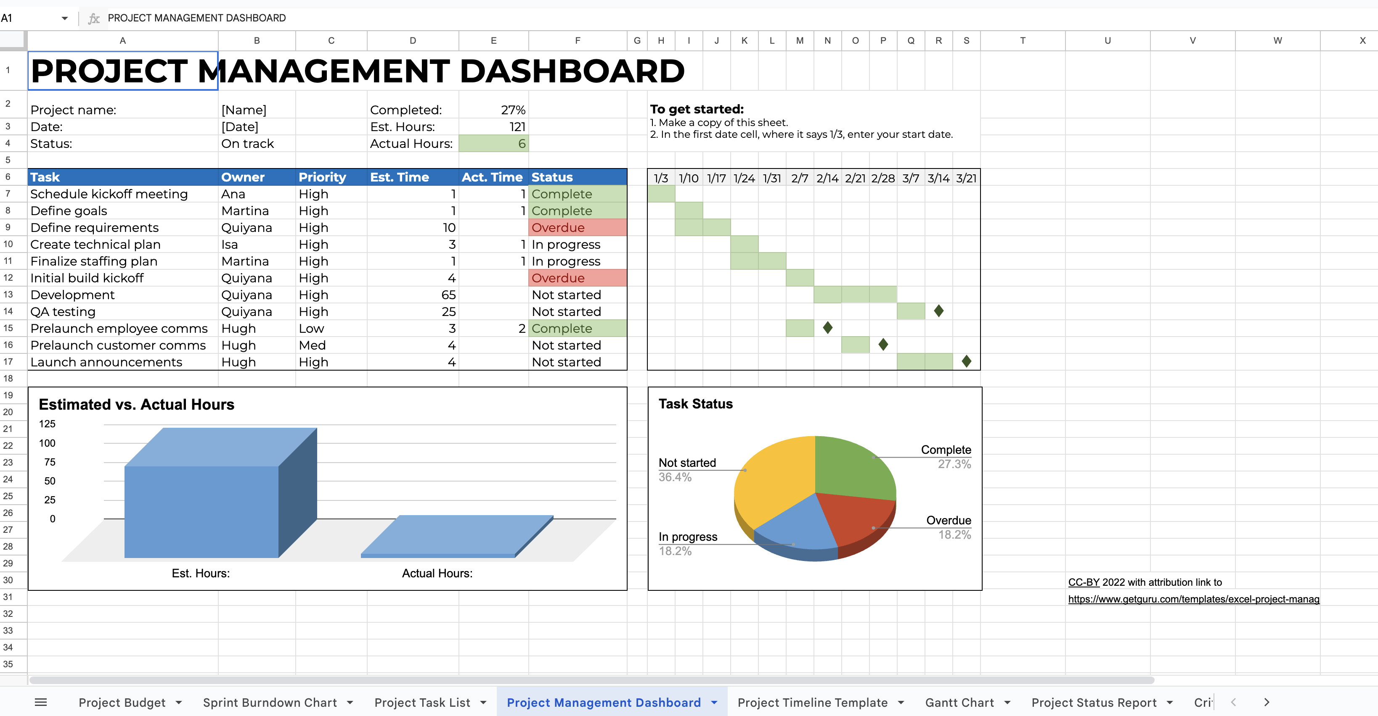Select the Priority header cell

tap(331, 177)
